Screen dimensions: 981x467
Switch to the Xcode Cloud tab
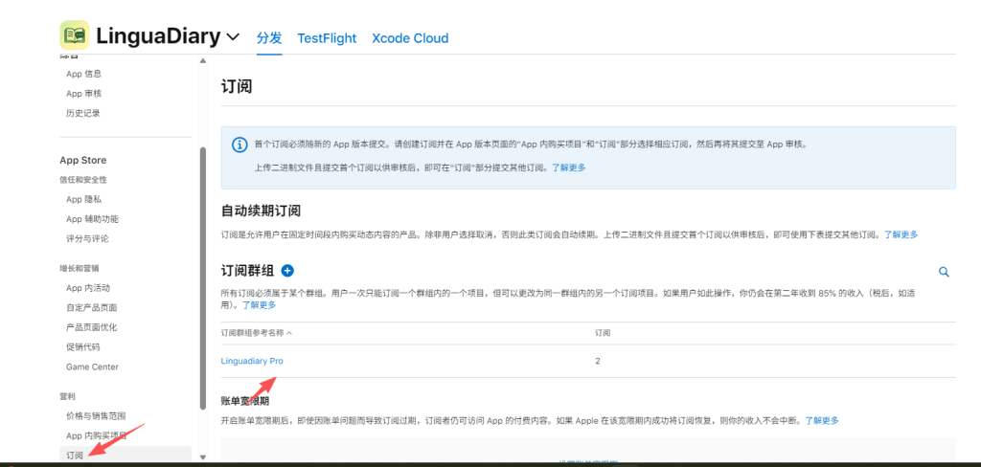[410, 38]
